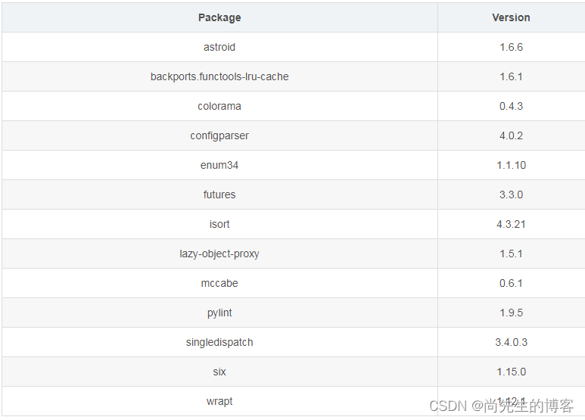Click the CSDN blog watermark text

[x=501, y=406]
